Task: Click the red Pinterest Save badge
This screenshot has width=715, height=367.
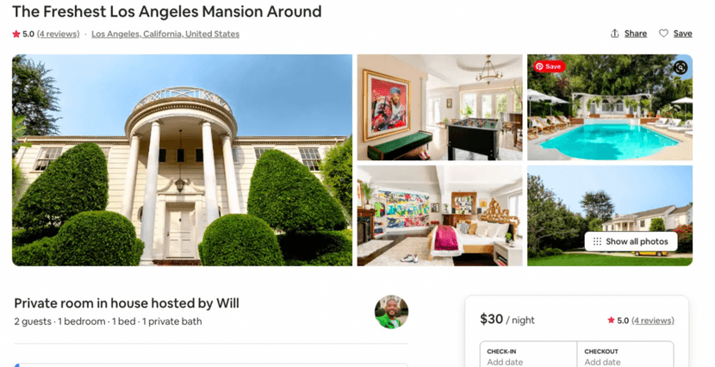Action: pos(550,66)
